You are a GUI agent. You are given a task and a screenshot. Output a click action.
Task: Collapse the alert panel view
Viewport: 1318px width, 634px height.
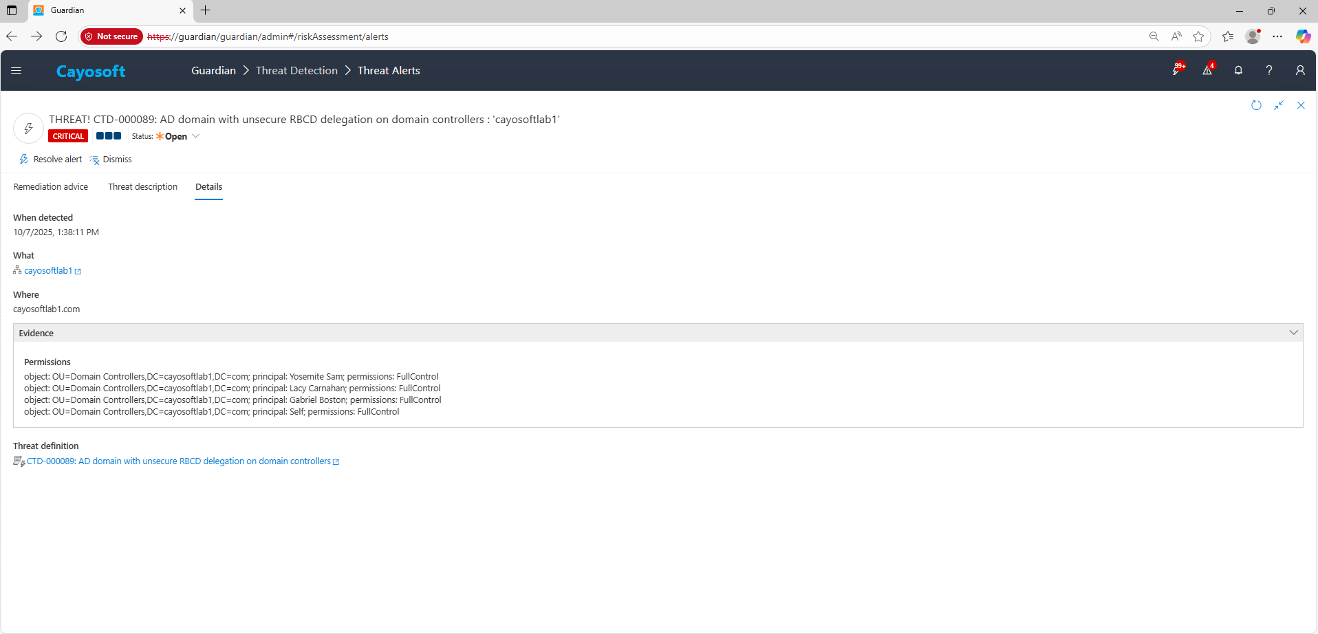point(1279,105)
